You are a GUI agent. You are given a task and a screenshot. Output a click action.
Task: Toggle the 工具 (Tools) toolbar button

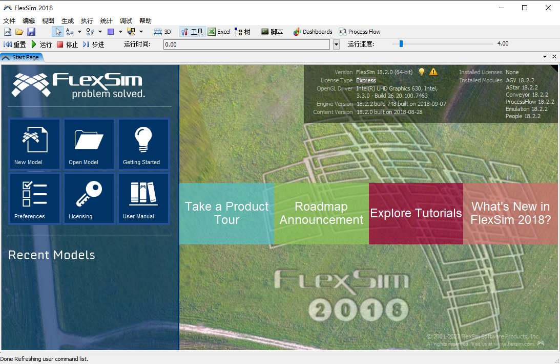pos(192,31)
